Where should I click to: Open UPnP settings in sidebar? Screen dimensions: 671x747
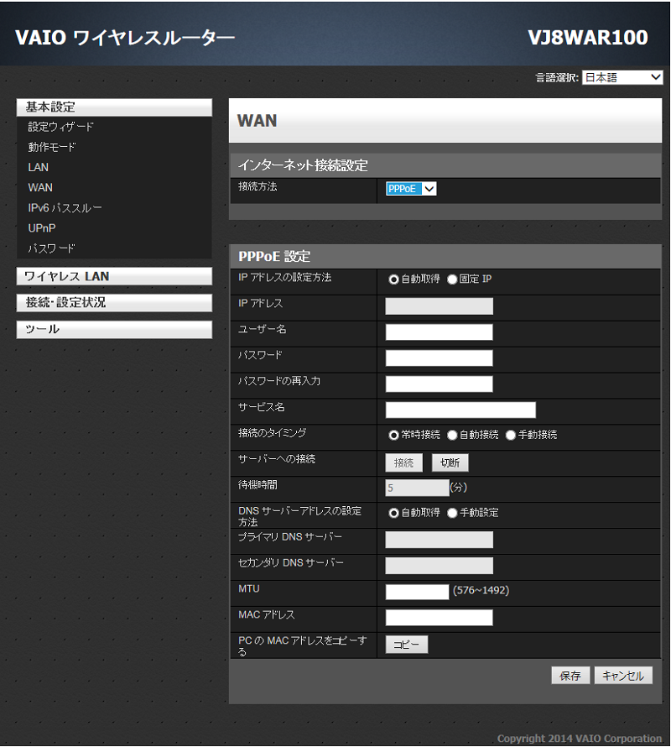(42, 228)
